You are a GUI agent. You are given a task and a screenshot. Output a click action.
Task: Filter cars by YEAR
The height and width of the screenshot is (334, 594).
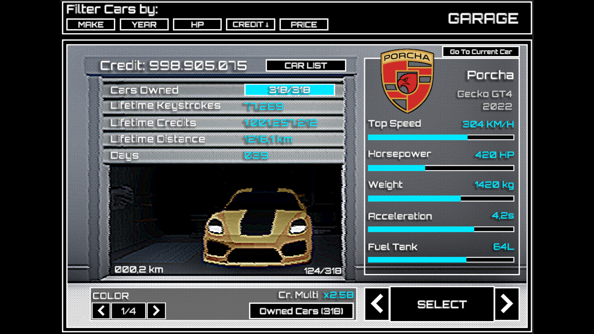coord(144,25)
